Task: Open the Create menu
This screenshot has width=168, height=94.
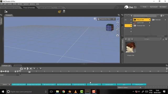Action: point(10,4)
